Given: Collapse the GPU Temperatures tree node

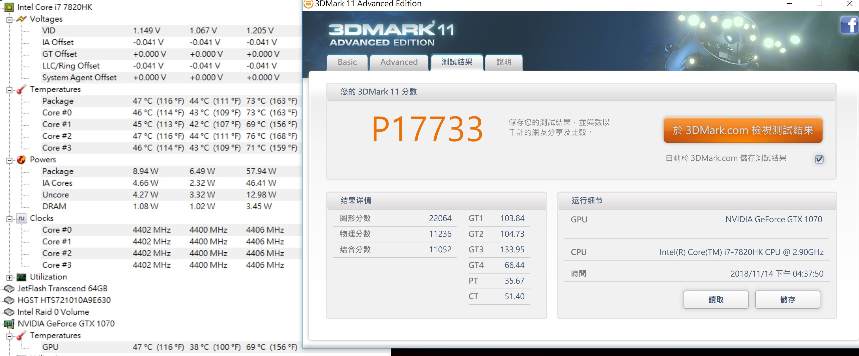Looking at the screenshot, I should coord(9,336).
